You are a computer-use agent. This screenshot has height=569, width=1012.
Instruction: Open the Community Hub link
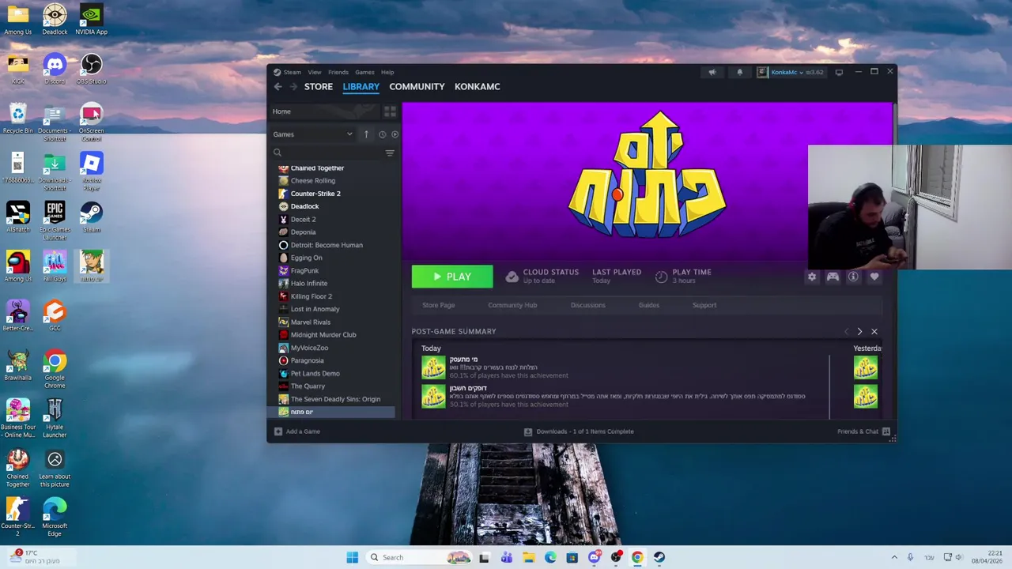point(512,305)
